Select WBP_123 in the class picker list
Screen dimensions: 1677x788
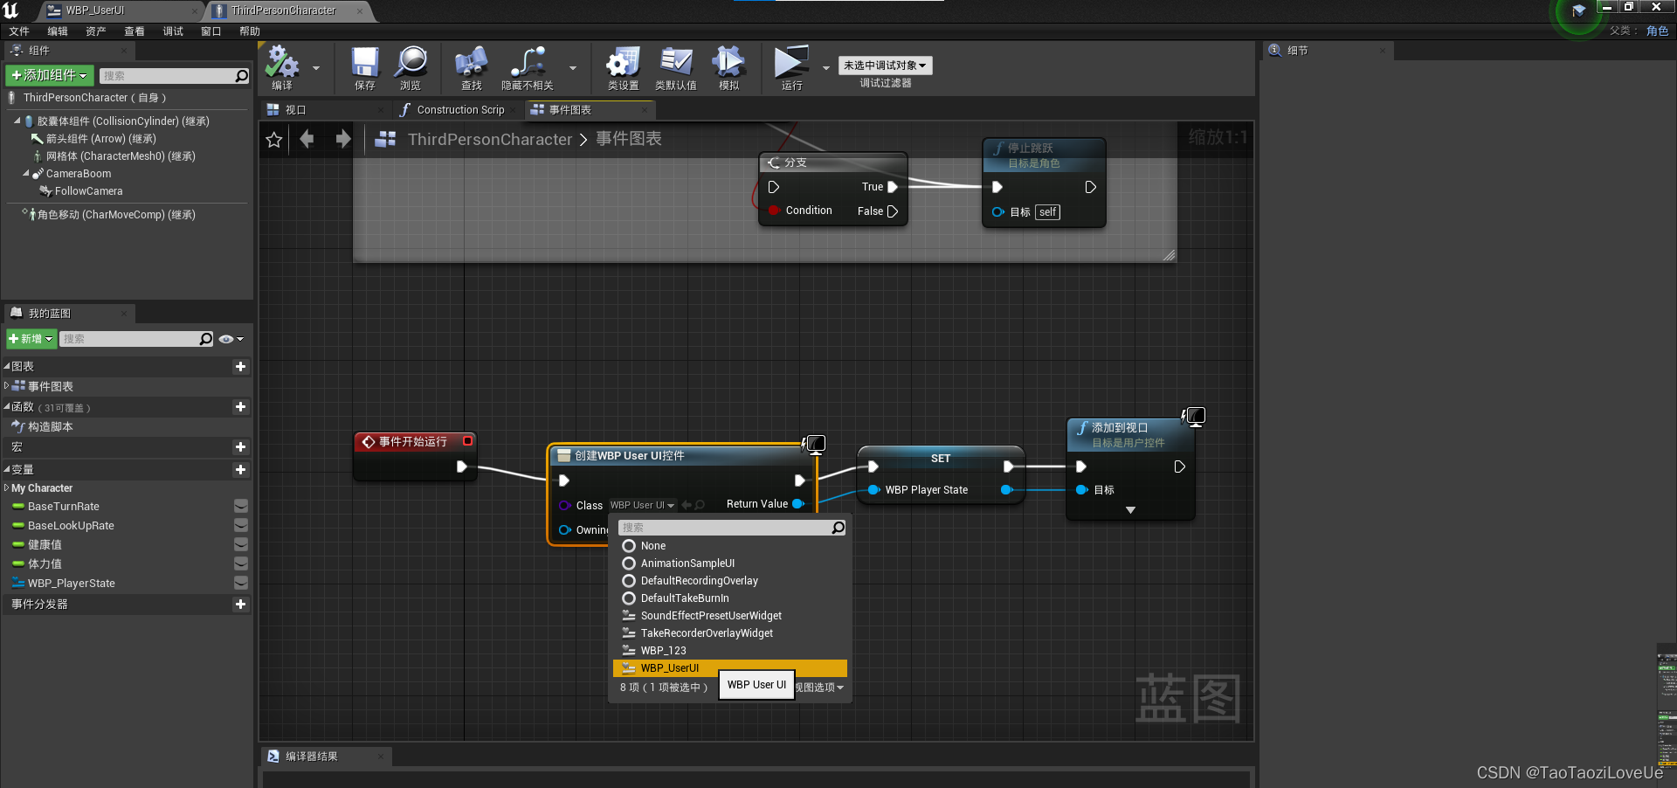coord(663,650)
